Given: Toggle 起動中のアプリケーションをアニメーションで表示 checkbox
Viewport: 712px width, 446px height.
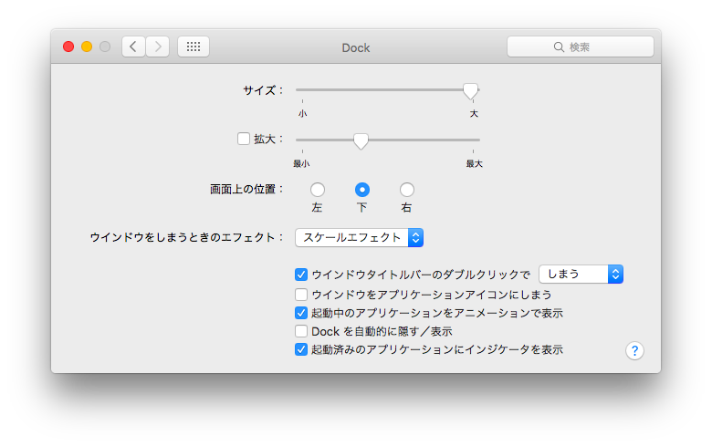Looking at the screenshot, I should (301, 313).
